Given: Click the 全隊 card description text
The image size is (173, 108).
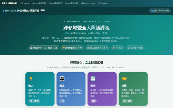Looking at the screenshot, I should point(133,93).
